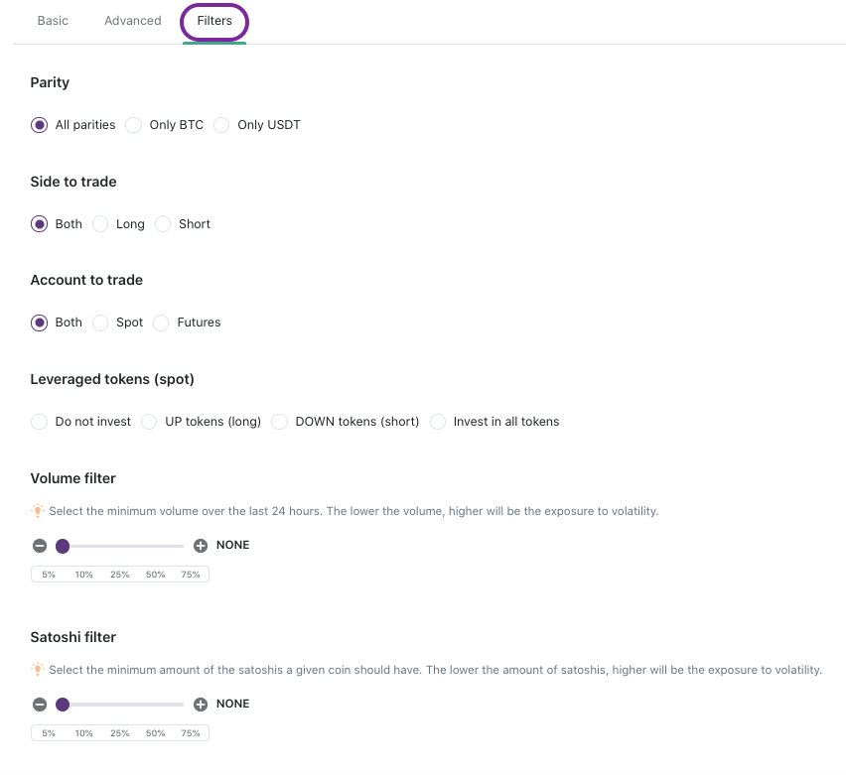The width and height of the screenshot is (846, 775).
Task: Select Futures account to trade
Action: pyautogui.click(x=161, y=323)
